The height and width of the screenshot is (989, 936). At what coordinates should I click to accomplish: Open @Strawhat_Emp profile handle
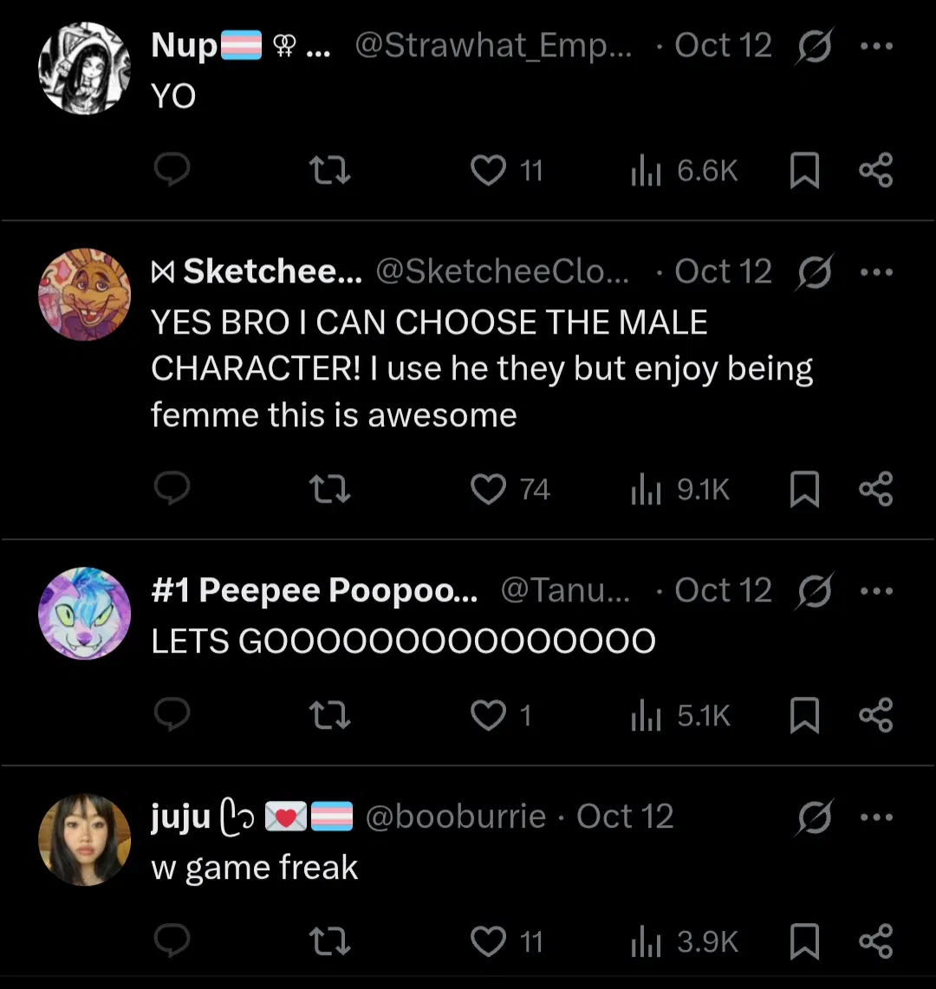[492, 46]
